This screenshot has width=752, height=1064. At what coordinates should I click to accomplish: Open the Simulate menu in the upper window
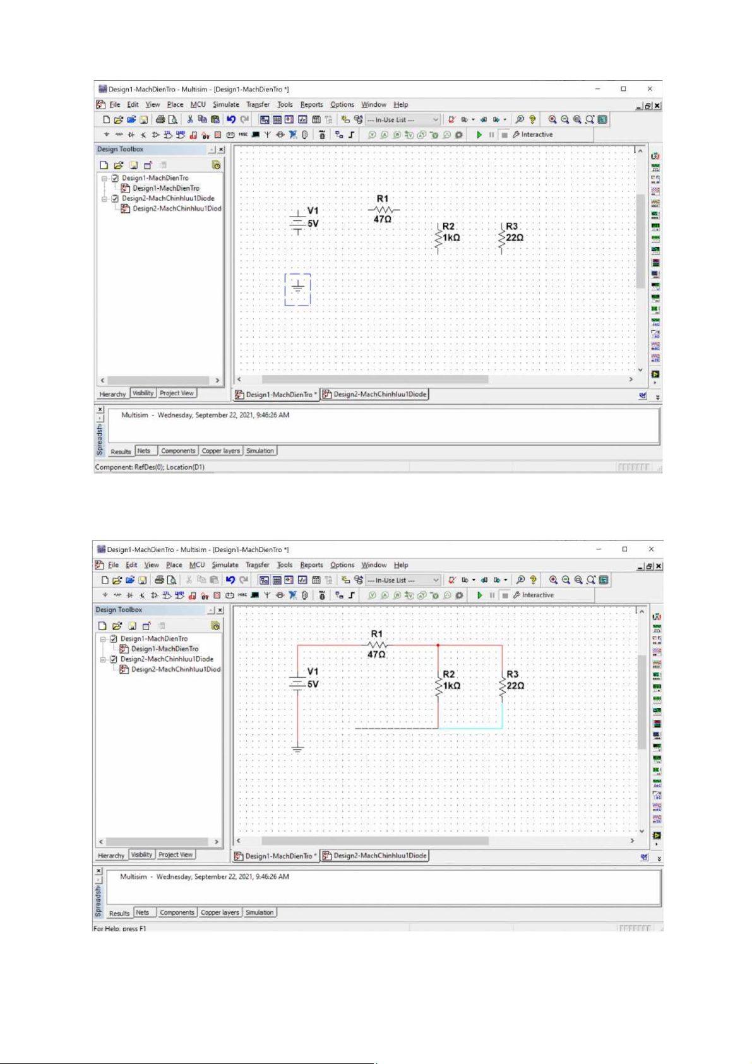point(225,105)
